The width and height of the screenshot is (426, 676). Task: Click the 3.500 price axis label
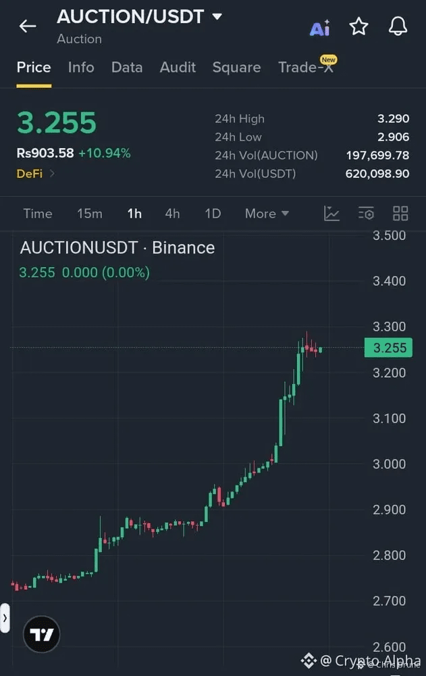point(389,235)
